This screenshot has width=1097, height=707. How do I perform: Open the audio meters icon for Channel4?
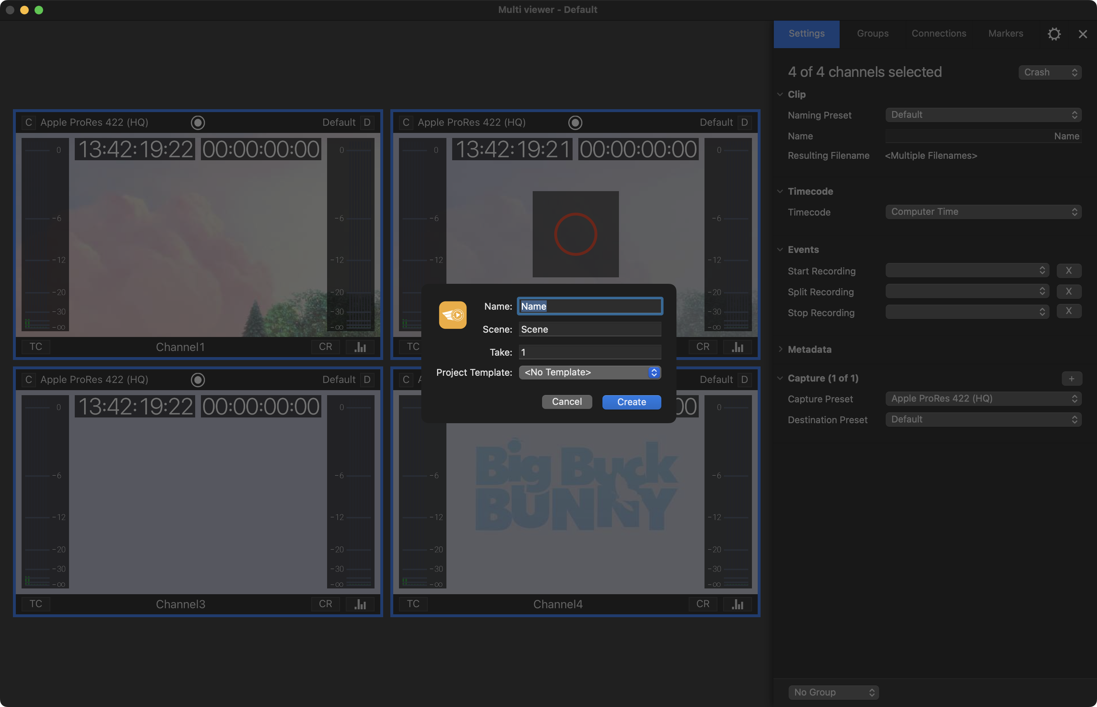point(738,604)
